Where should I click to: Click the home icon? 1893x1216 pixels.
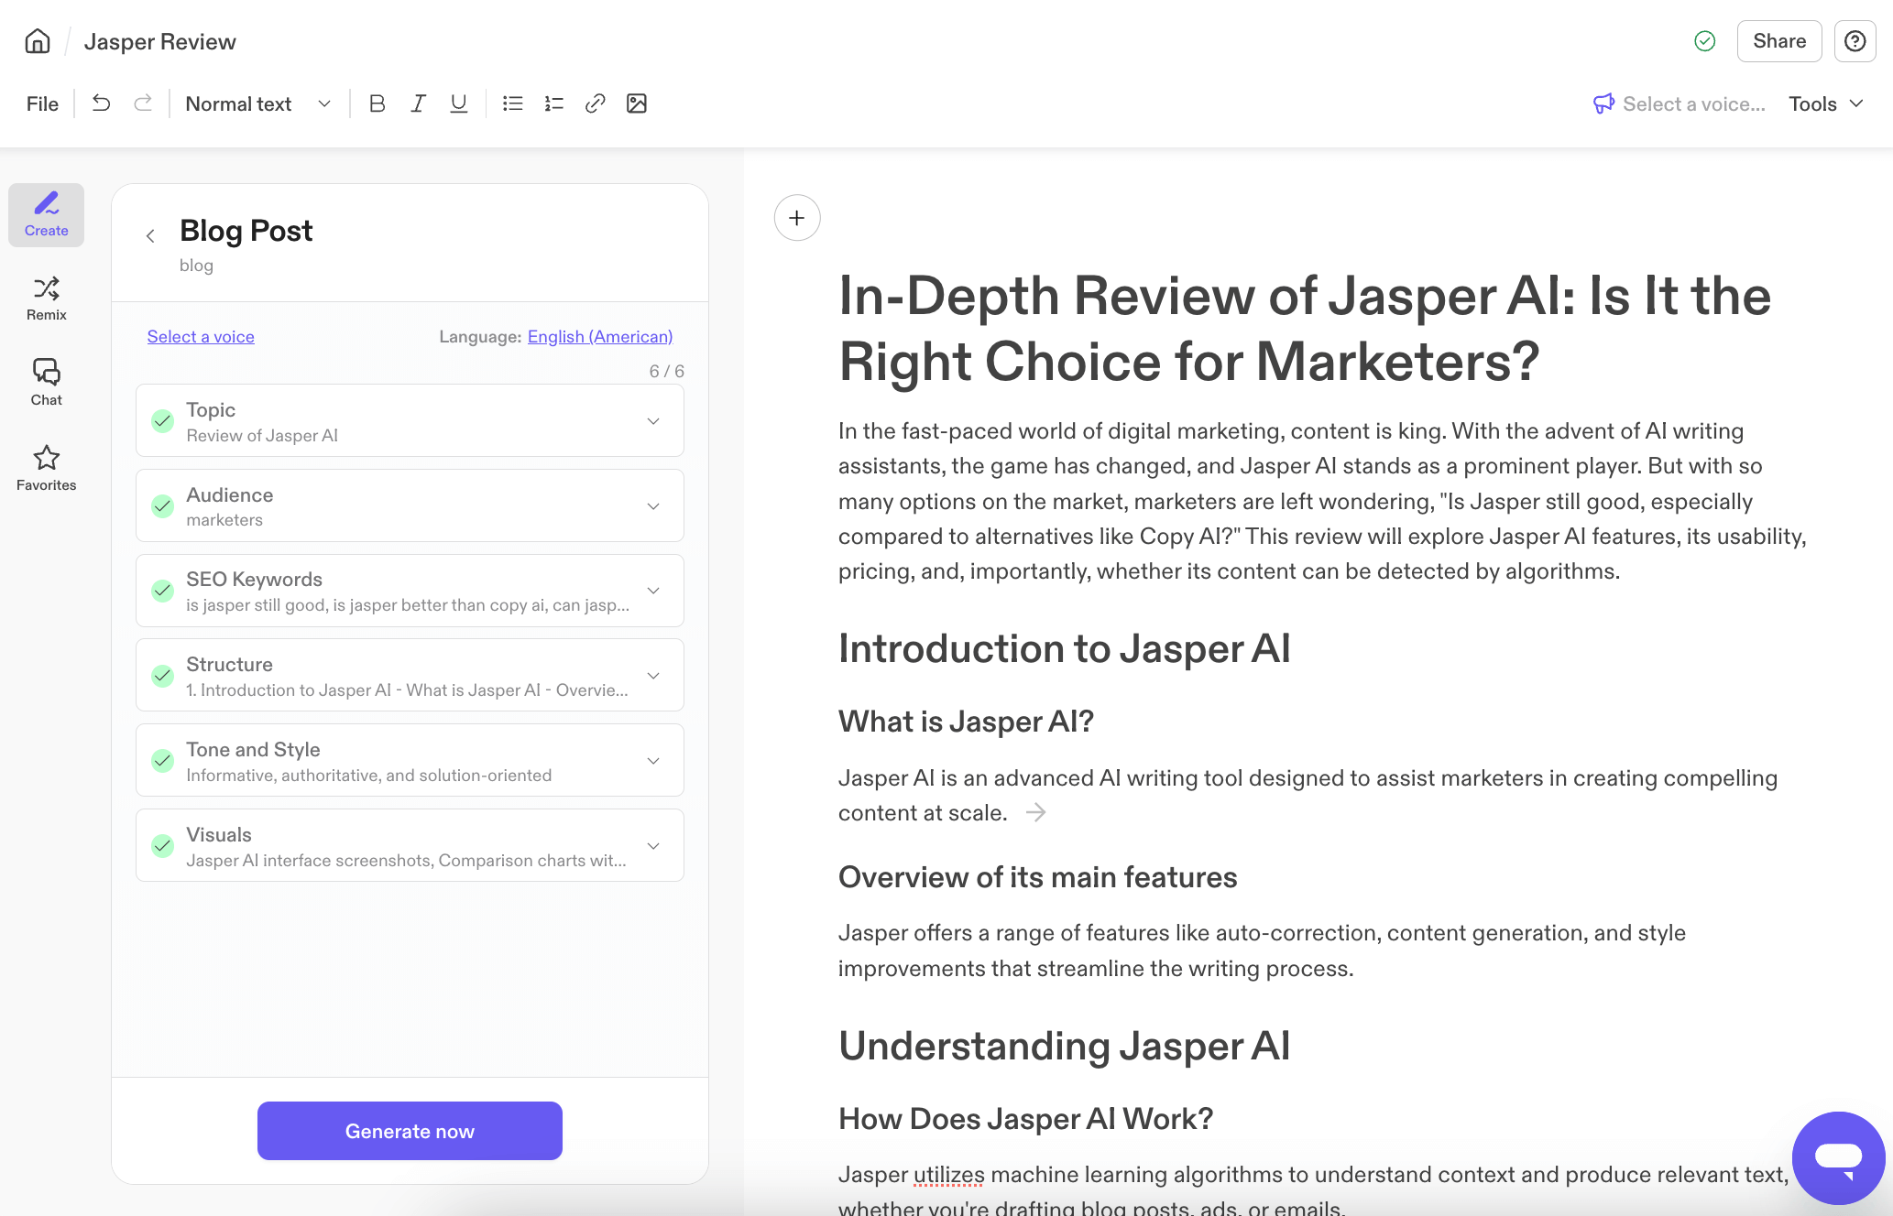point(38,41)
